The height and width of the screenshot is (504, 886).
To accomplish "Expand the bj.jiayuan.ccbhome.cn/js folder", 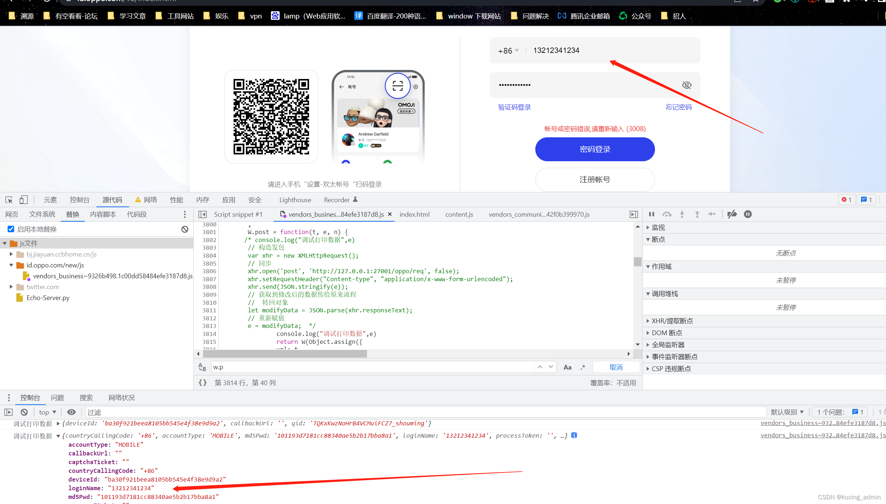I will click(x=11, y=254).
